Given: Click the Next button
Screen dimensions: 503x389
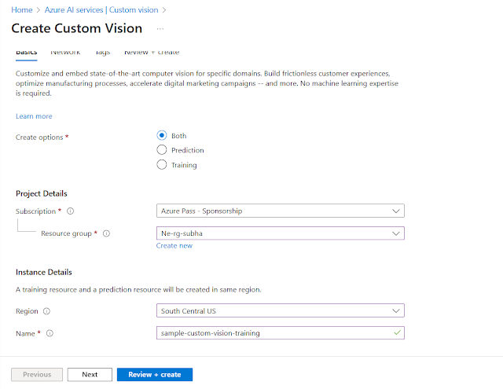Looking at the screenshot, I should click(90, 375).
